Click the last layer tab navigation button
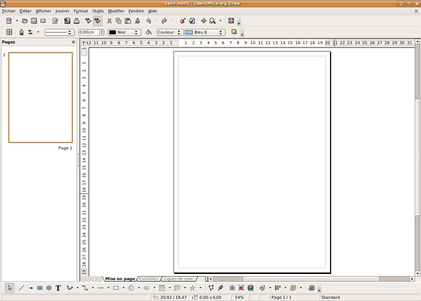This screenshot has height=301, width=421. [99, 279]
